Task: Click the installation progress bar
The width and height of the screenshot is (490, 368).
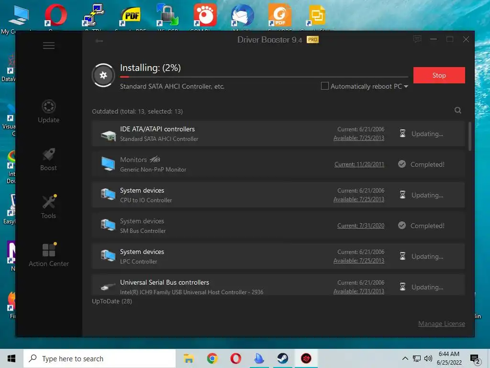Action: pyautogui.click(x=264, y=77)
